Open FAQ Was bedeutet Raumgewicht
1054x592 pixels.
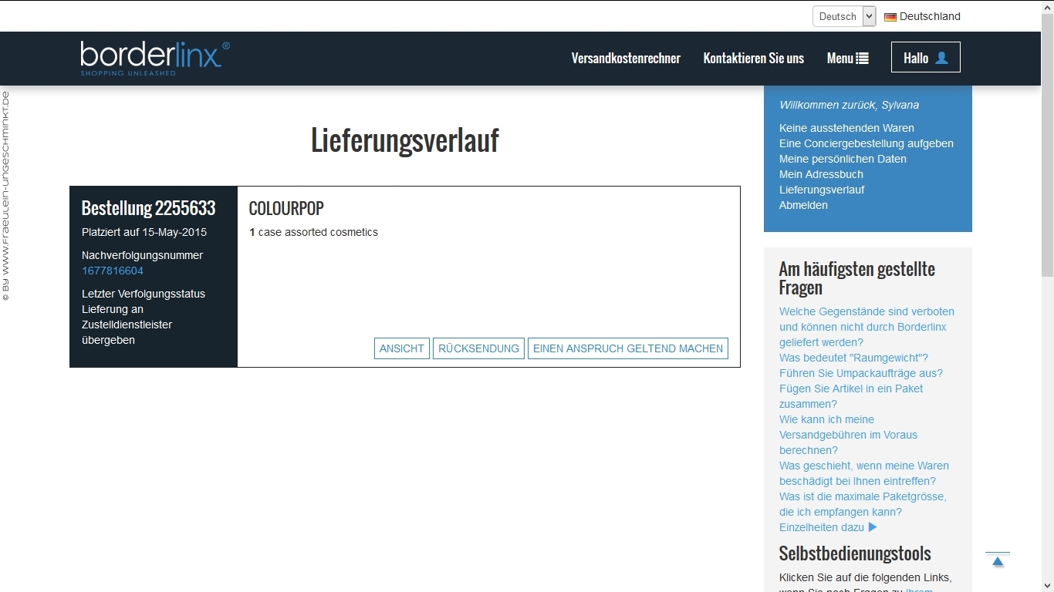tap(853, 358)
